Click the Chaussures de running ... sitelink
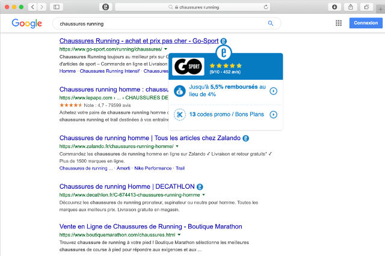385x256 pixels. tap(86, 168)
